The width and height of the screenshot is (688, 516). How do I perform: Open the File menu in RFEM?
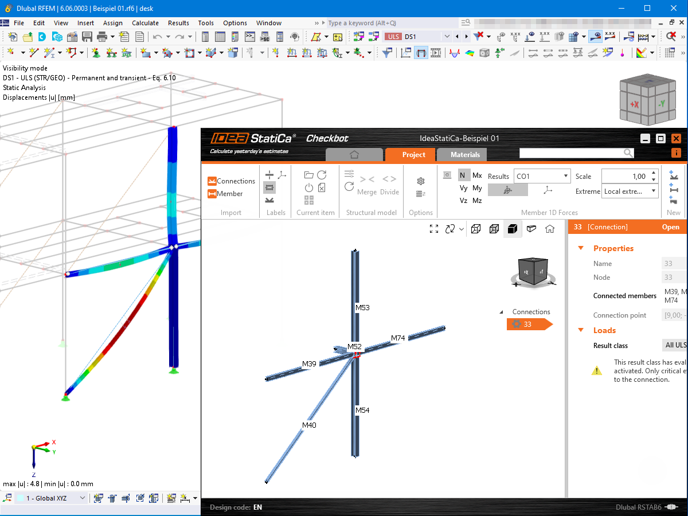click(19, 23)
